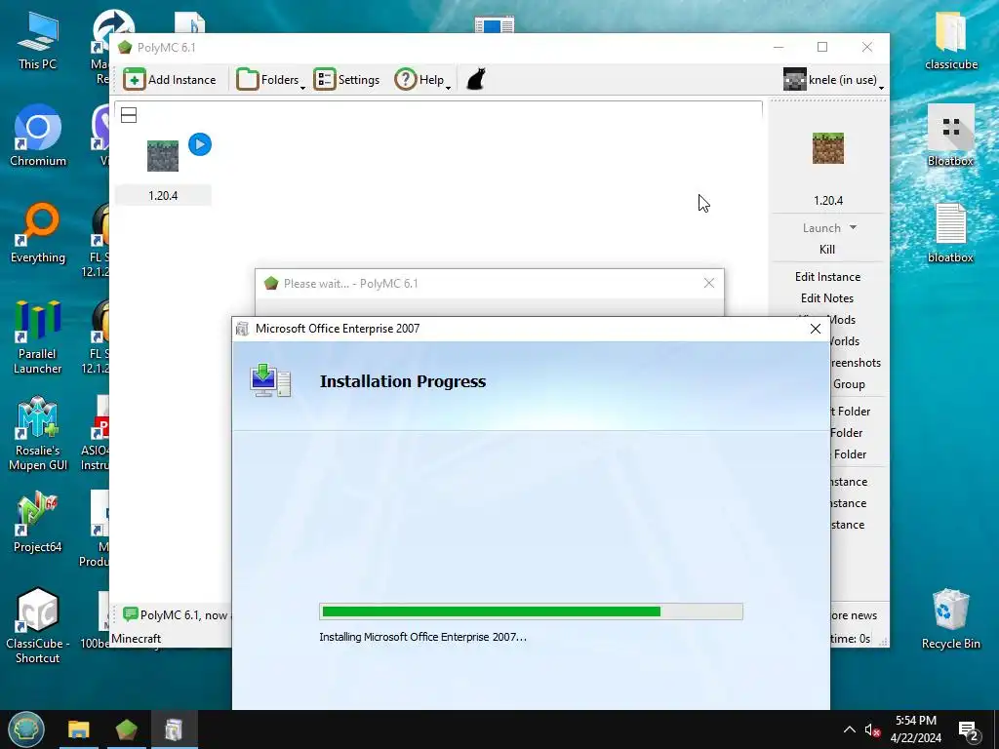The image size is (999, 749).
Task: Open Parallel Launcher desktop shortcut
Action: coord(38,337)
